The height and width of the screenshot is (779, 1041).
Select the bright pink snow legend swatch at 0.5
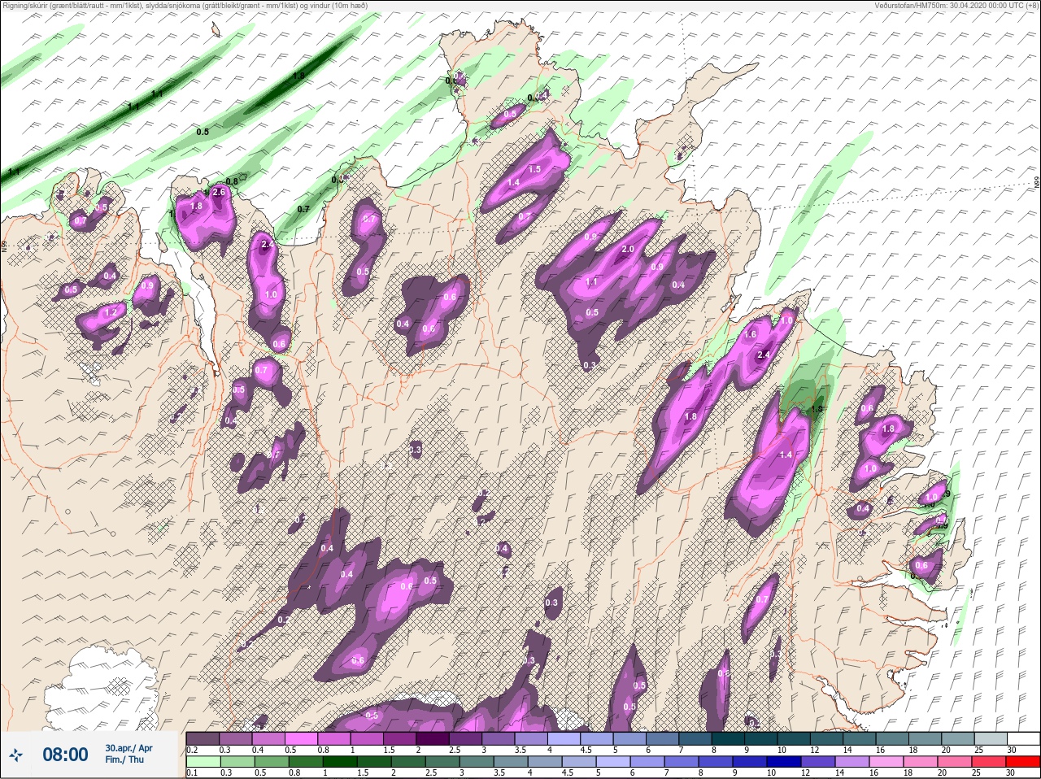(x=303, y=738)
